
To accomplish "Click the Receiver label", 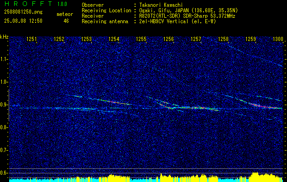I will [x=93, y=16].
